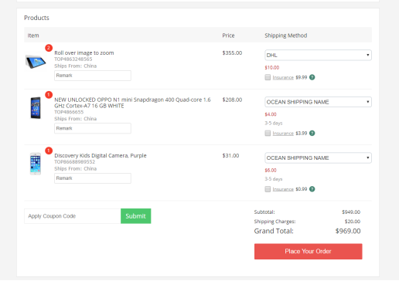Open Insurance link for $3.99 option

click(x=283, y=134)
